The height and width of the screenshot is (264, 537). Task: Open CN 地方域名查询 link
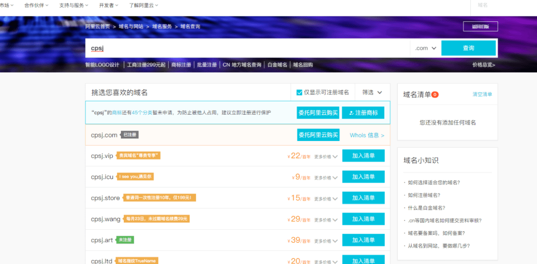click(242, 65)
